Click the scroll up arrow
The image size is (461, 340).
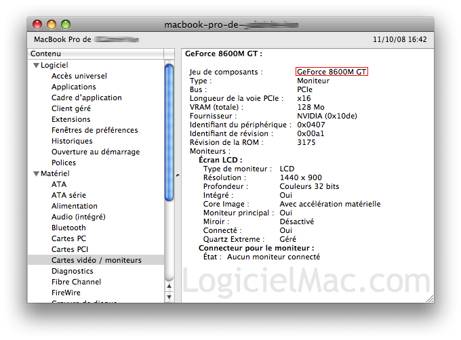tap(169, 286)
